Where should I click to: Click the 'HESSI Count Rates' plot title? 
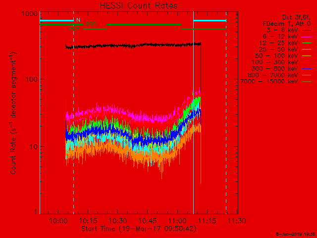[x=139, y=5]
